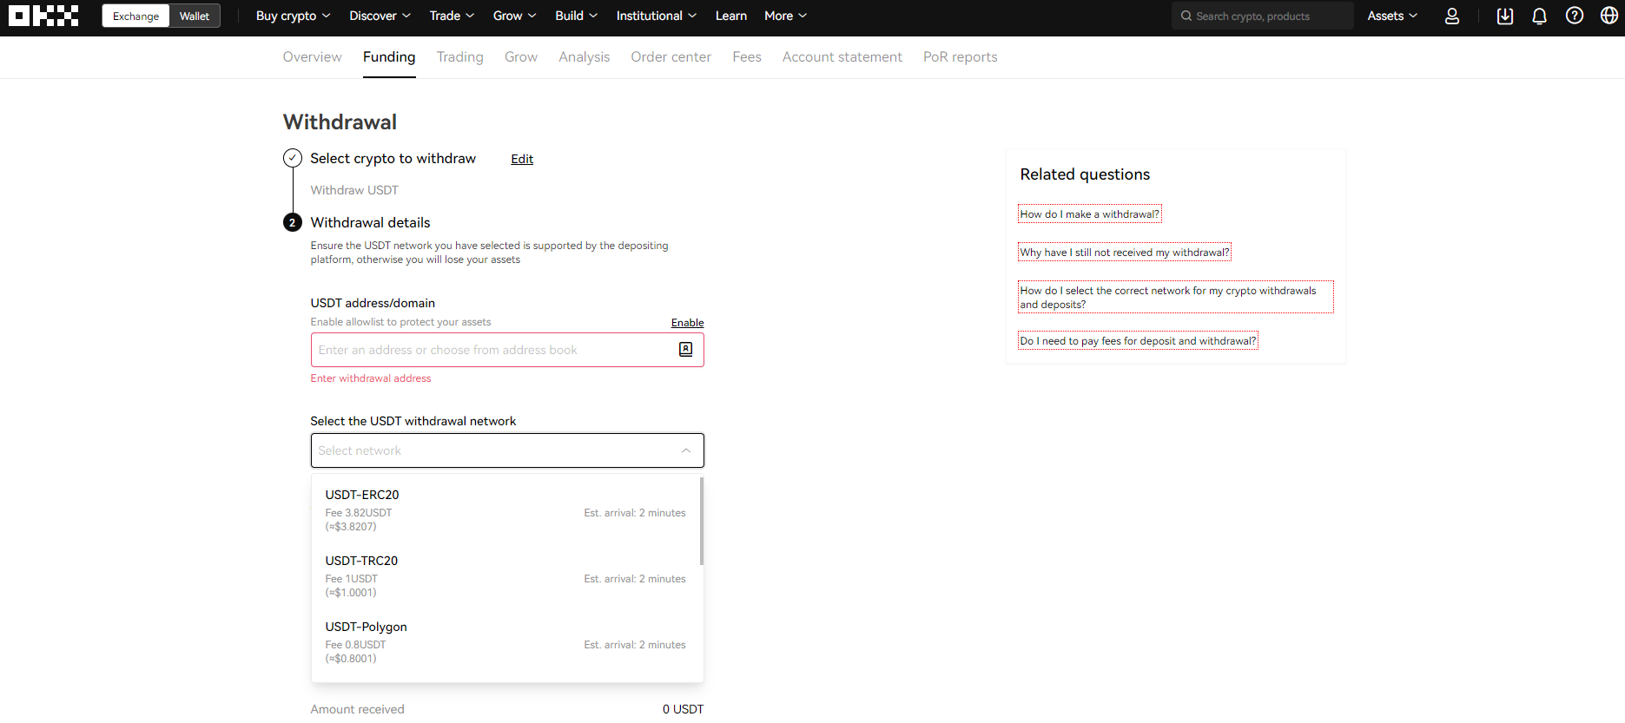Click the network list scrollbar
Image resolution: width=1625 pixels, height=723 pixels.
click(701, 521)
